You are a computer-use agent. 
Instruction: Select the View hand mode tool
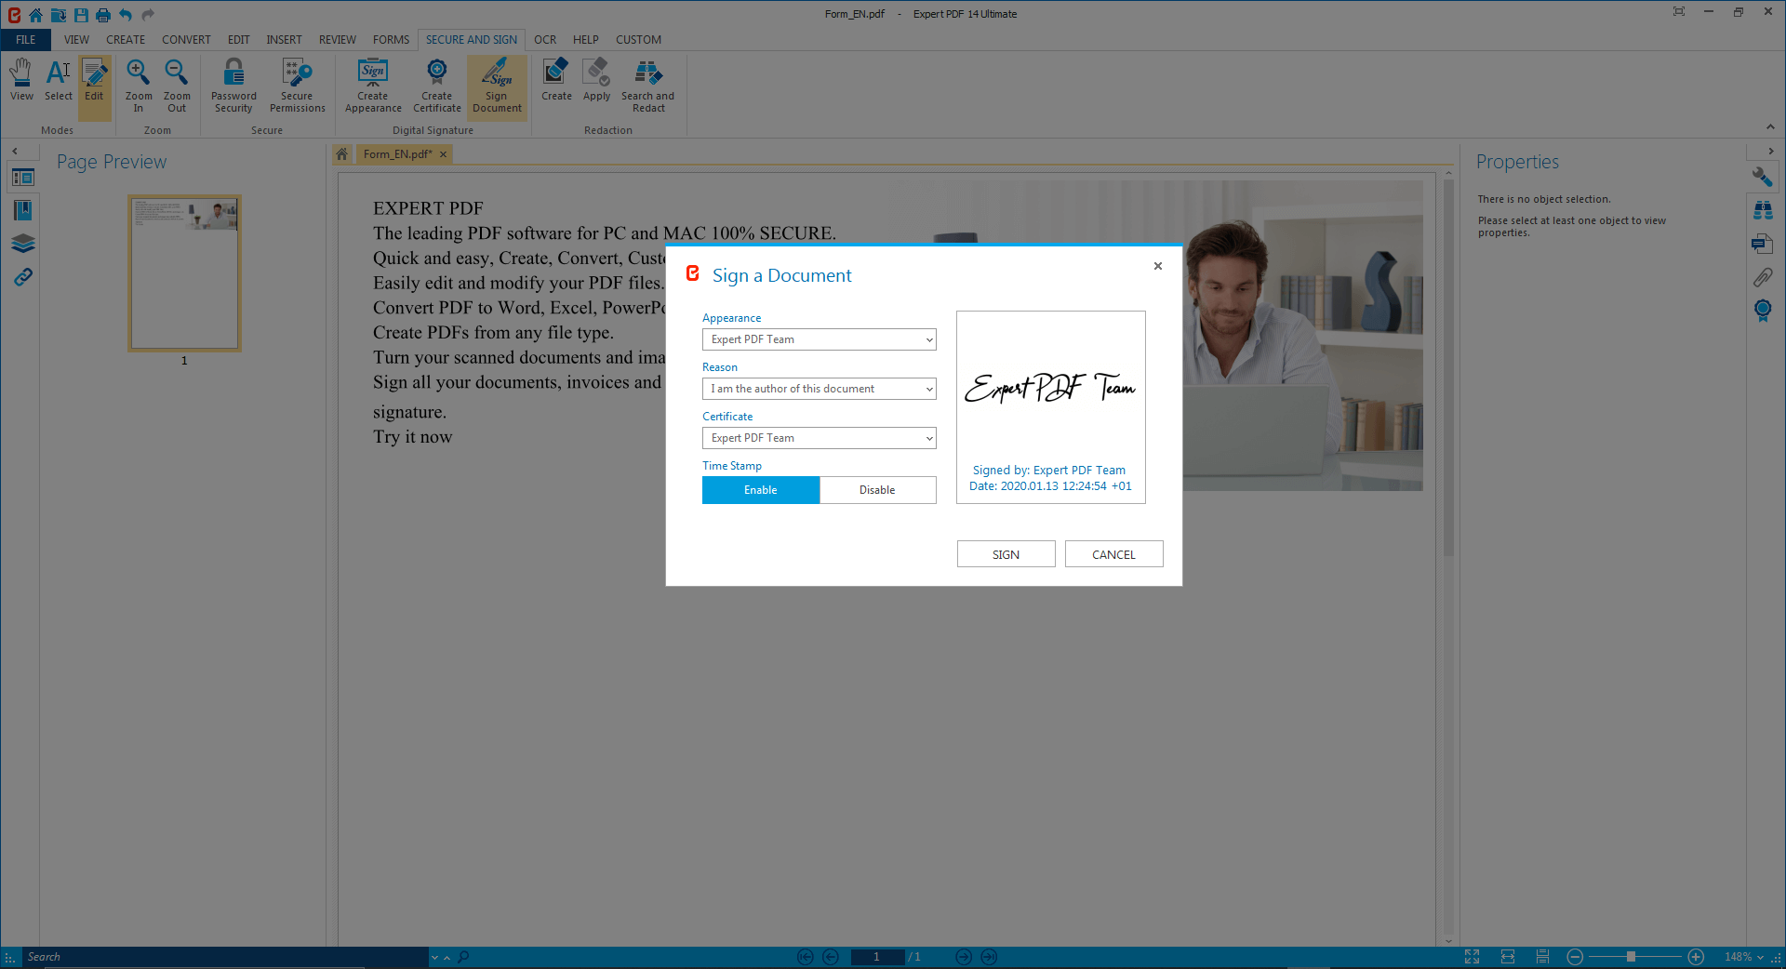[x=21, y=80]
